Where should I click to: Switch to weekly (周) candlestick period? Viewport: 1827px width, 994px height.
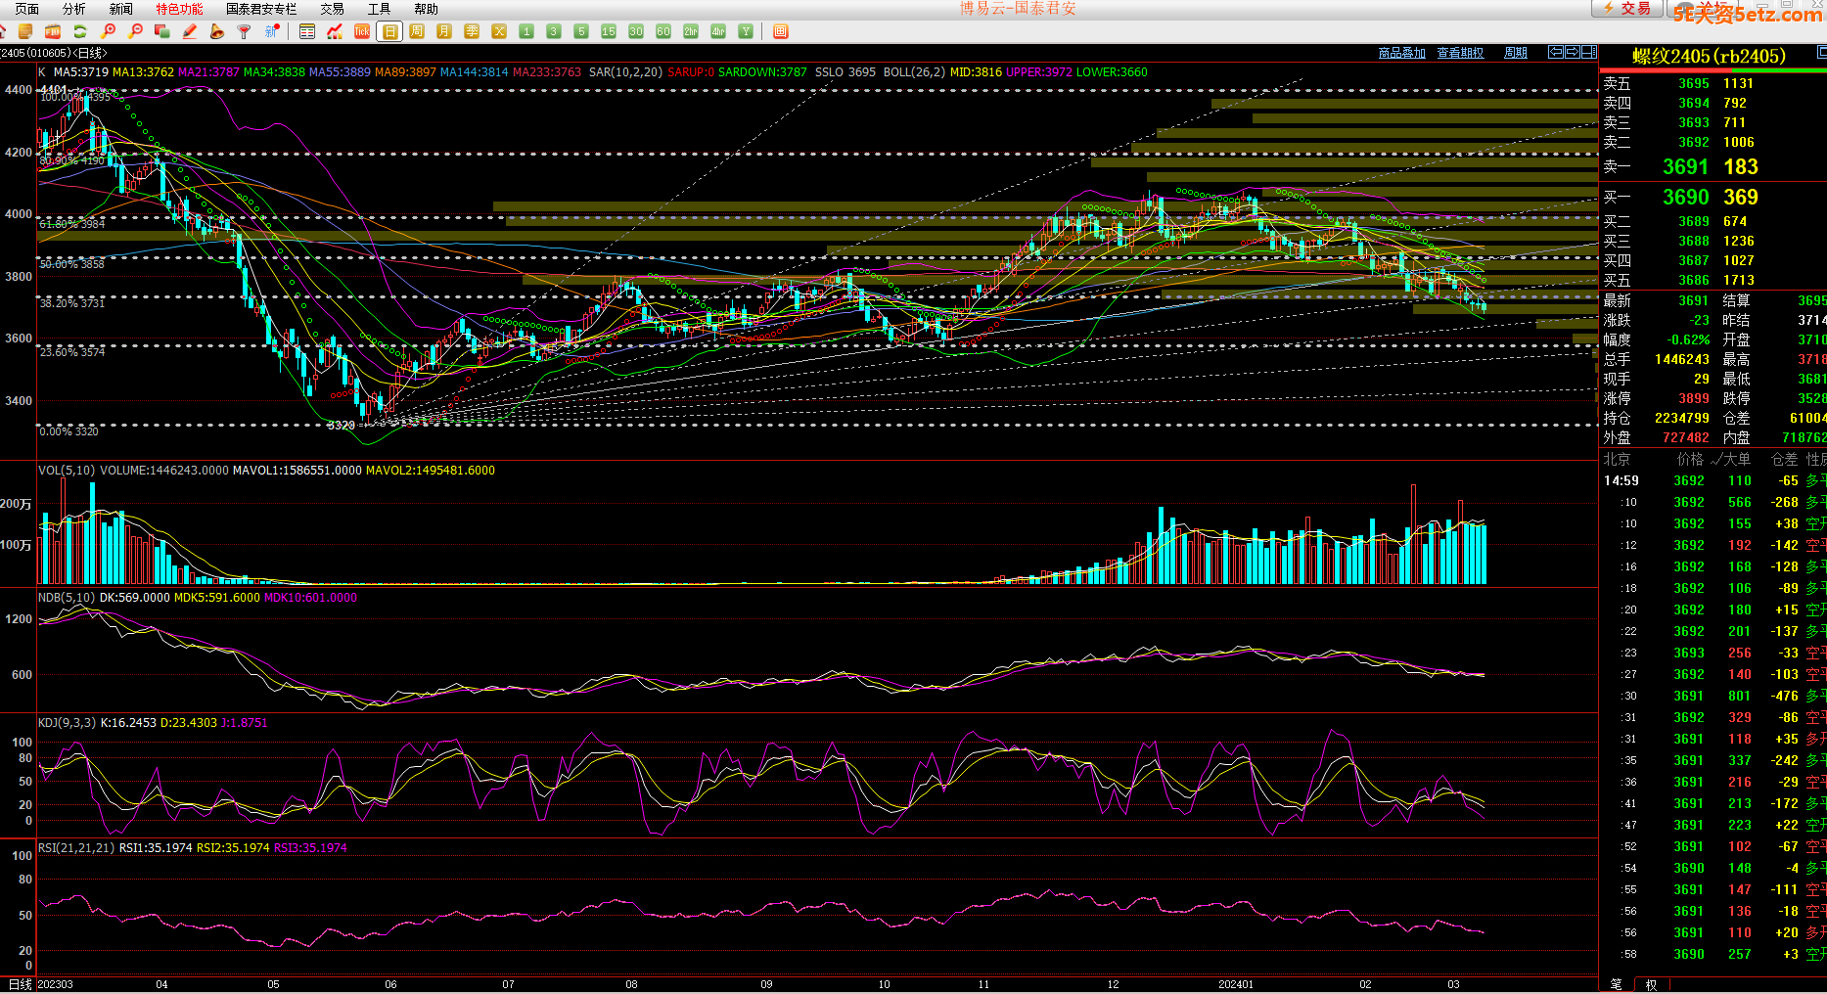tap(417, 31)
